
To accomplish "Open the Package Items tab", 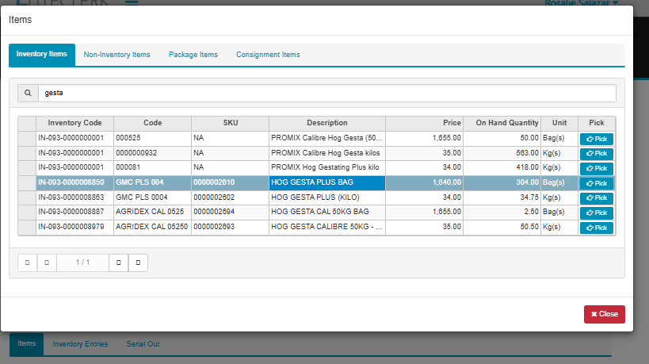I will coord(193,55).
